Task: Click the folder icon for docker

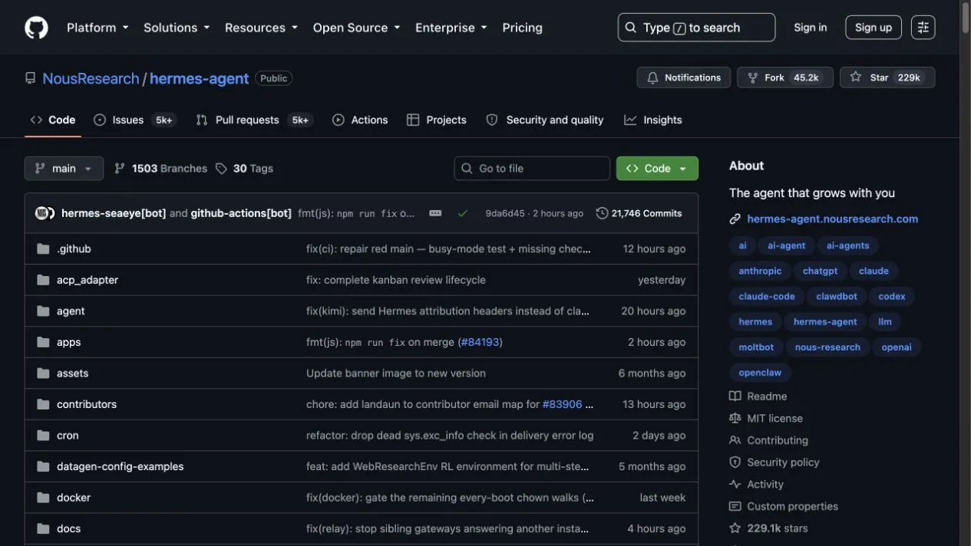Action: (x=43, y=498)
